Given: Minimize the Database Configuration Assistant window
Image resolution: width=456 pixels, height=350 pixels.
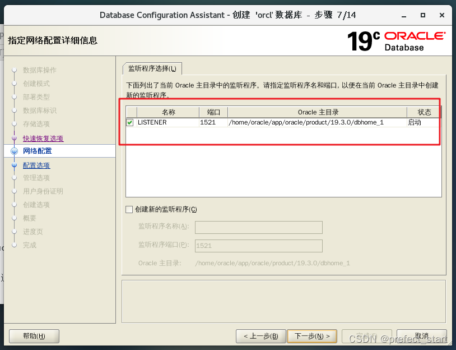Looking at the screenshot, I should coord(404,15).
